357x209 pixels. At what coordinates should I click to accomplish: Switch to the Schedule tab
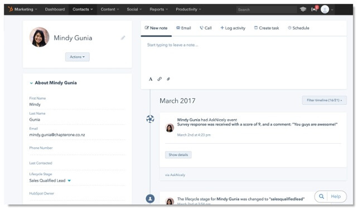coord(298,28)
